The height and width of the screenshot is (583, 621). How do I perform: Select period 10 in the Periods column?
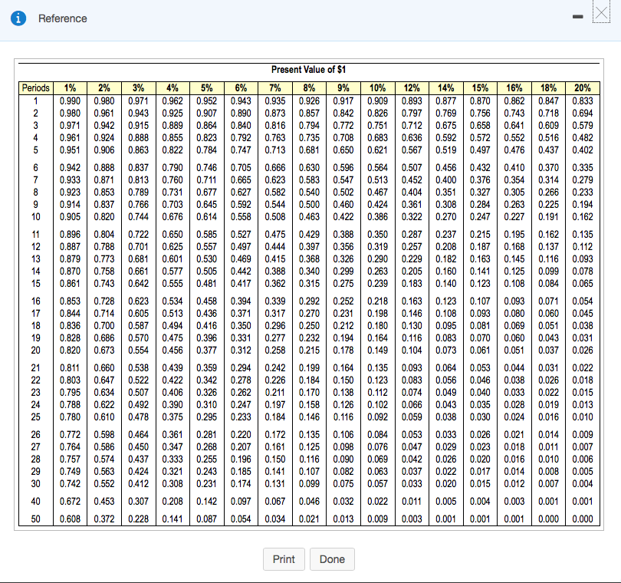pos(34,216)
